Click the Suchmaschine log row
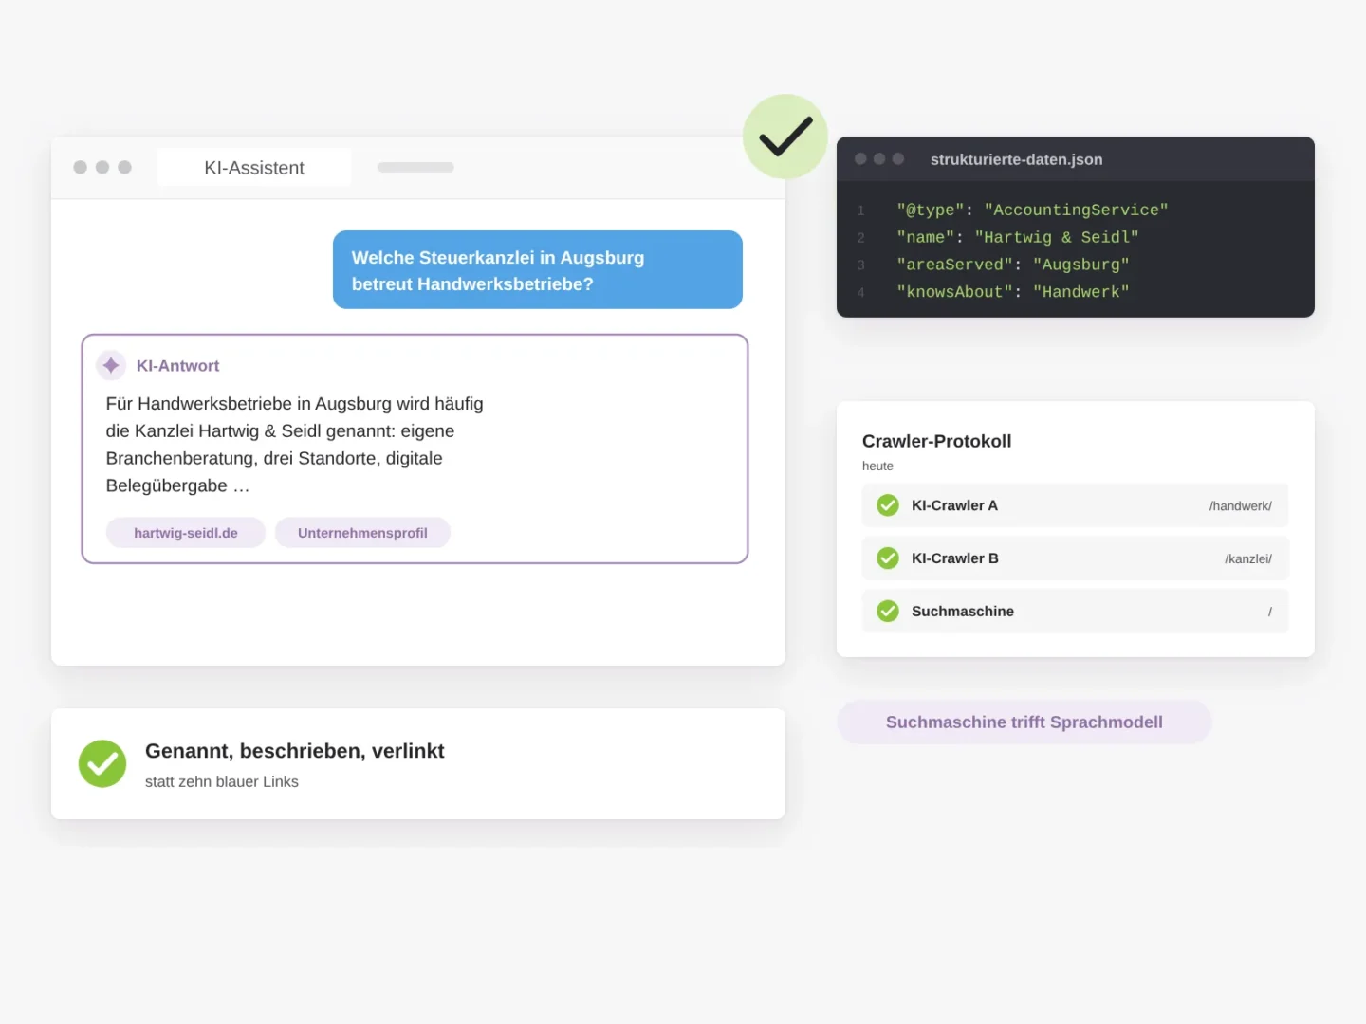This screenshot has width=1366, height=1024. 1075,612
